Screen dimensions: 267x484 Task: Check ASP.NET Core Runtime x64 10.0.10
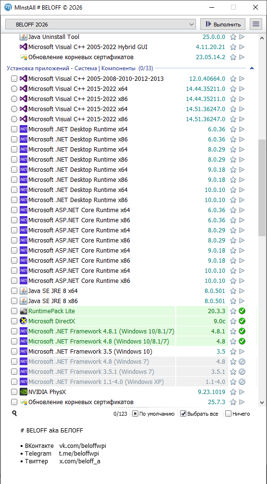coord(14,271)
